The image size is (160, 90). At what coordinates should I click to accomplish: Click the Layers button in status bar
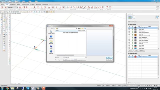click(x=124, y=85)
